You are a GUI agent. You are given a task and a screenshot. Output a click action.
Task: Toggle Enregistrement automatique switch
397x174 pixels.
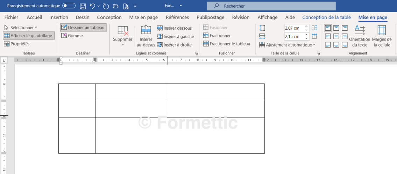click(69, 6)
